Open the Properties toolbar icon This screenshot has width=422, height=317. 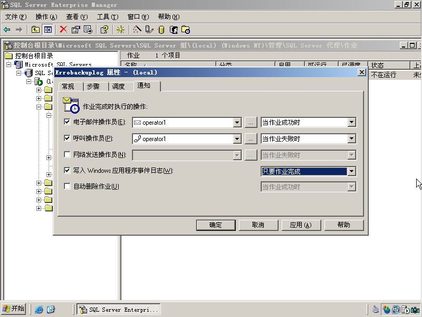76,30
